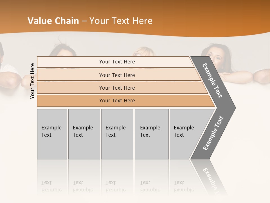Click the fourth gray 'Example Text' box

tap(152, 134)
